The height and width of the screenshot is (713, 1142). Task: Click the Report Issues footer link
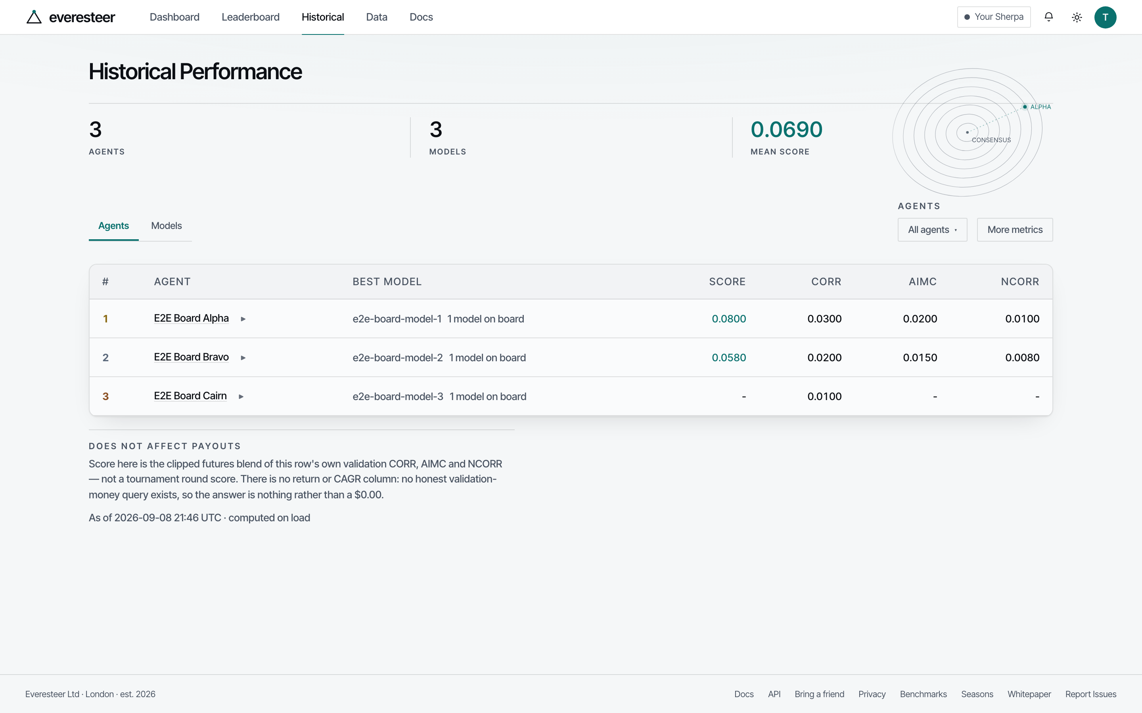1090,694
